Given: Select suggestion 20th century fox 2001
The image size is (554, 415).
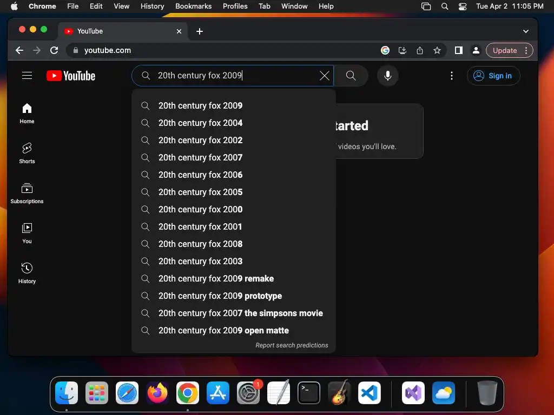Looking at the screenshot, I should [x=233, y=226].
